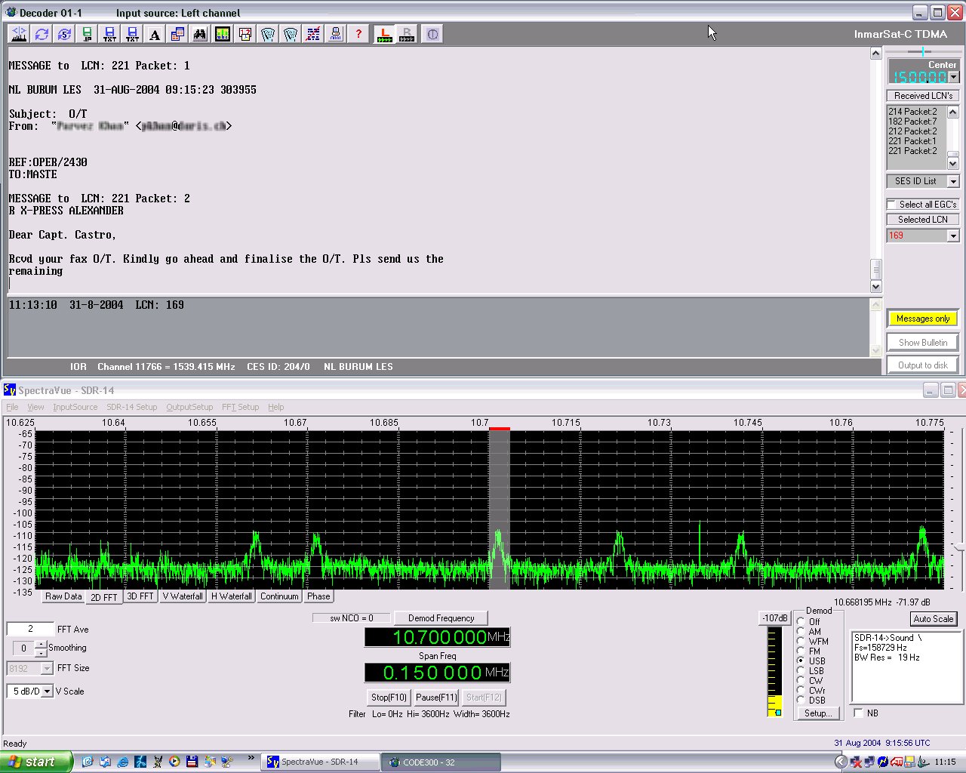Click the demod Setup... button

pos(817,713)
